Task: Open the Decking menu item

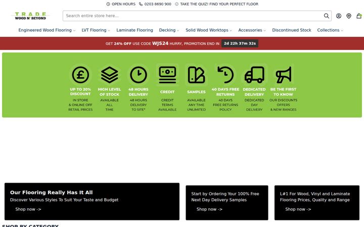Action: [x=167, y=30]
